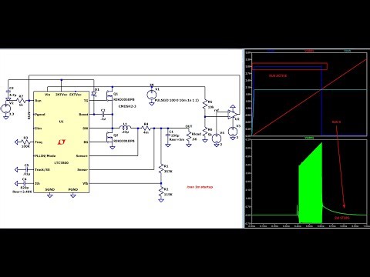Select the V4 reference voltage source
Viewport: 370px width, 277px height.
click(217, 138)
